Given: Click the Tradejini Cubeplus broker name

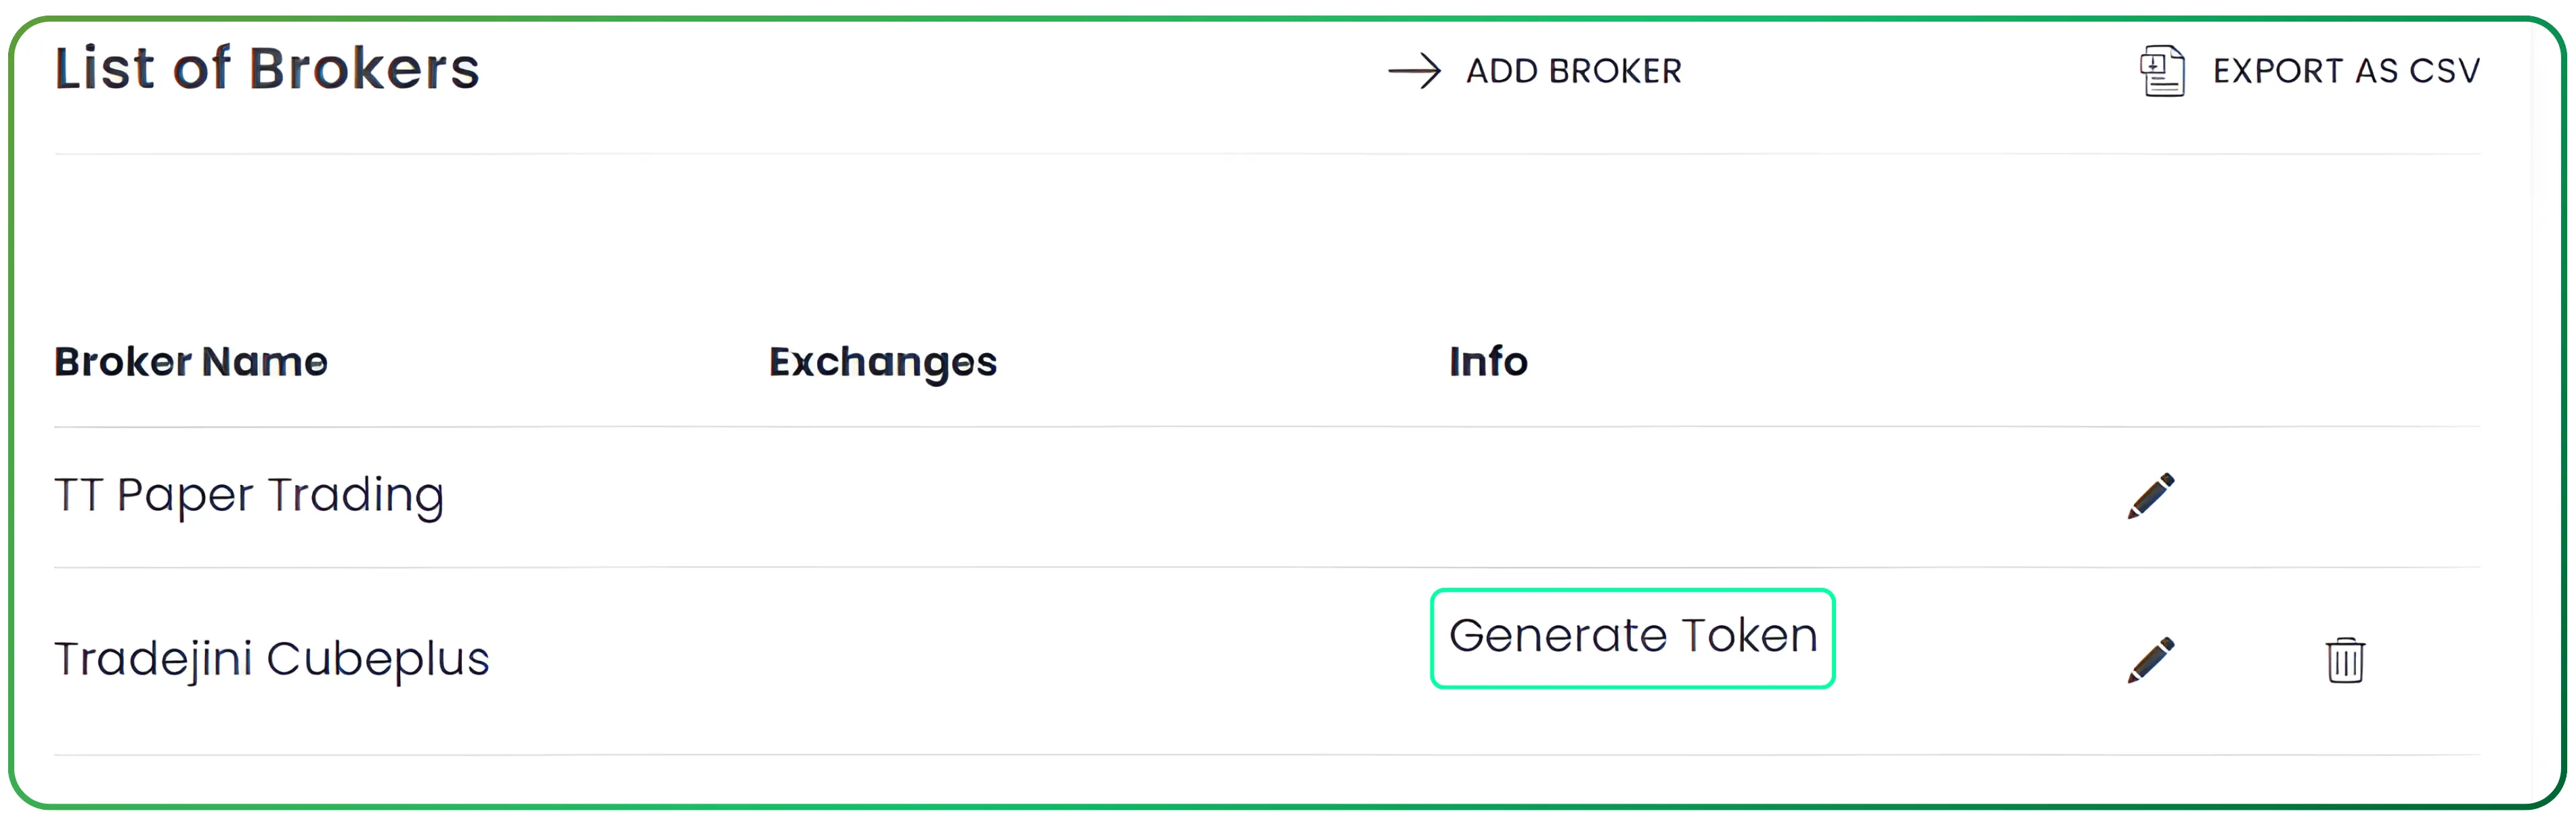Looking at the screenshot, I should pos(272,658).
